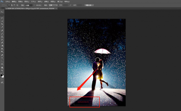
Task: Change screen mode from toolbox
Action: [2, 83]
